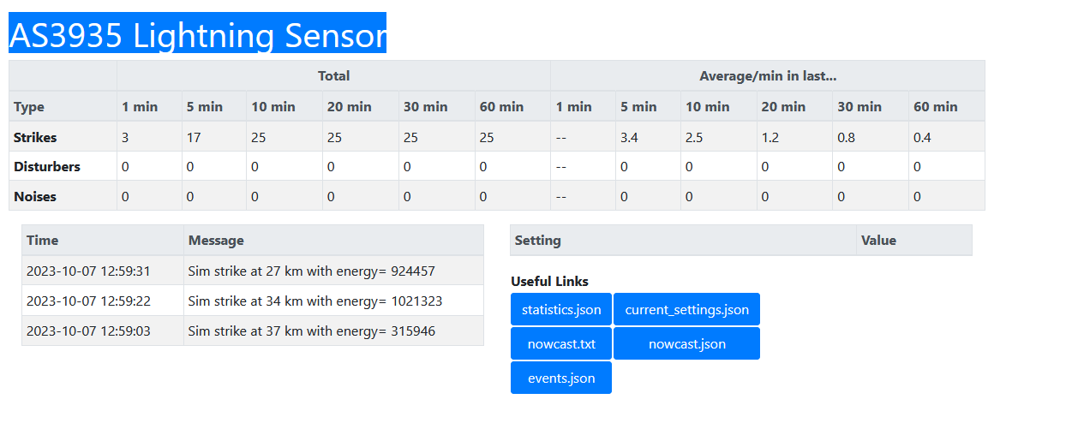Click Disturbers total 60 min cell
The width and height of the screenshot is (1090, 423).
click(x=513, y=166)
